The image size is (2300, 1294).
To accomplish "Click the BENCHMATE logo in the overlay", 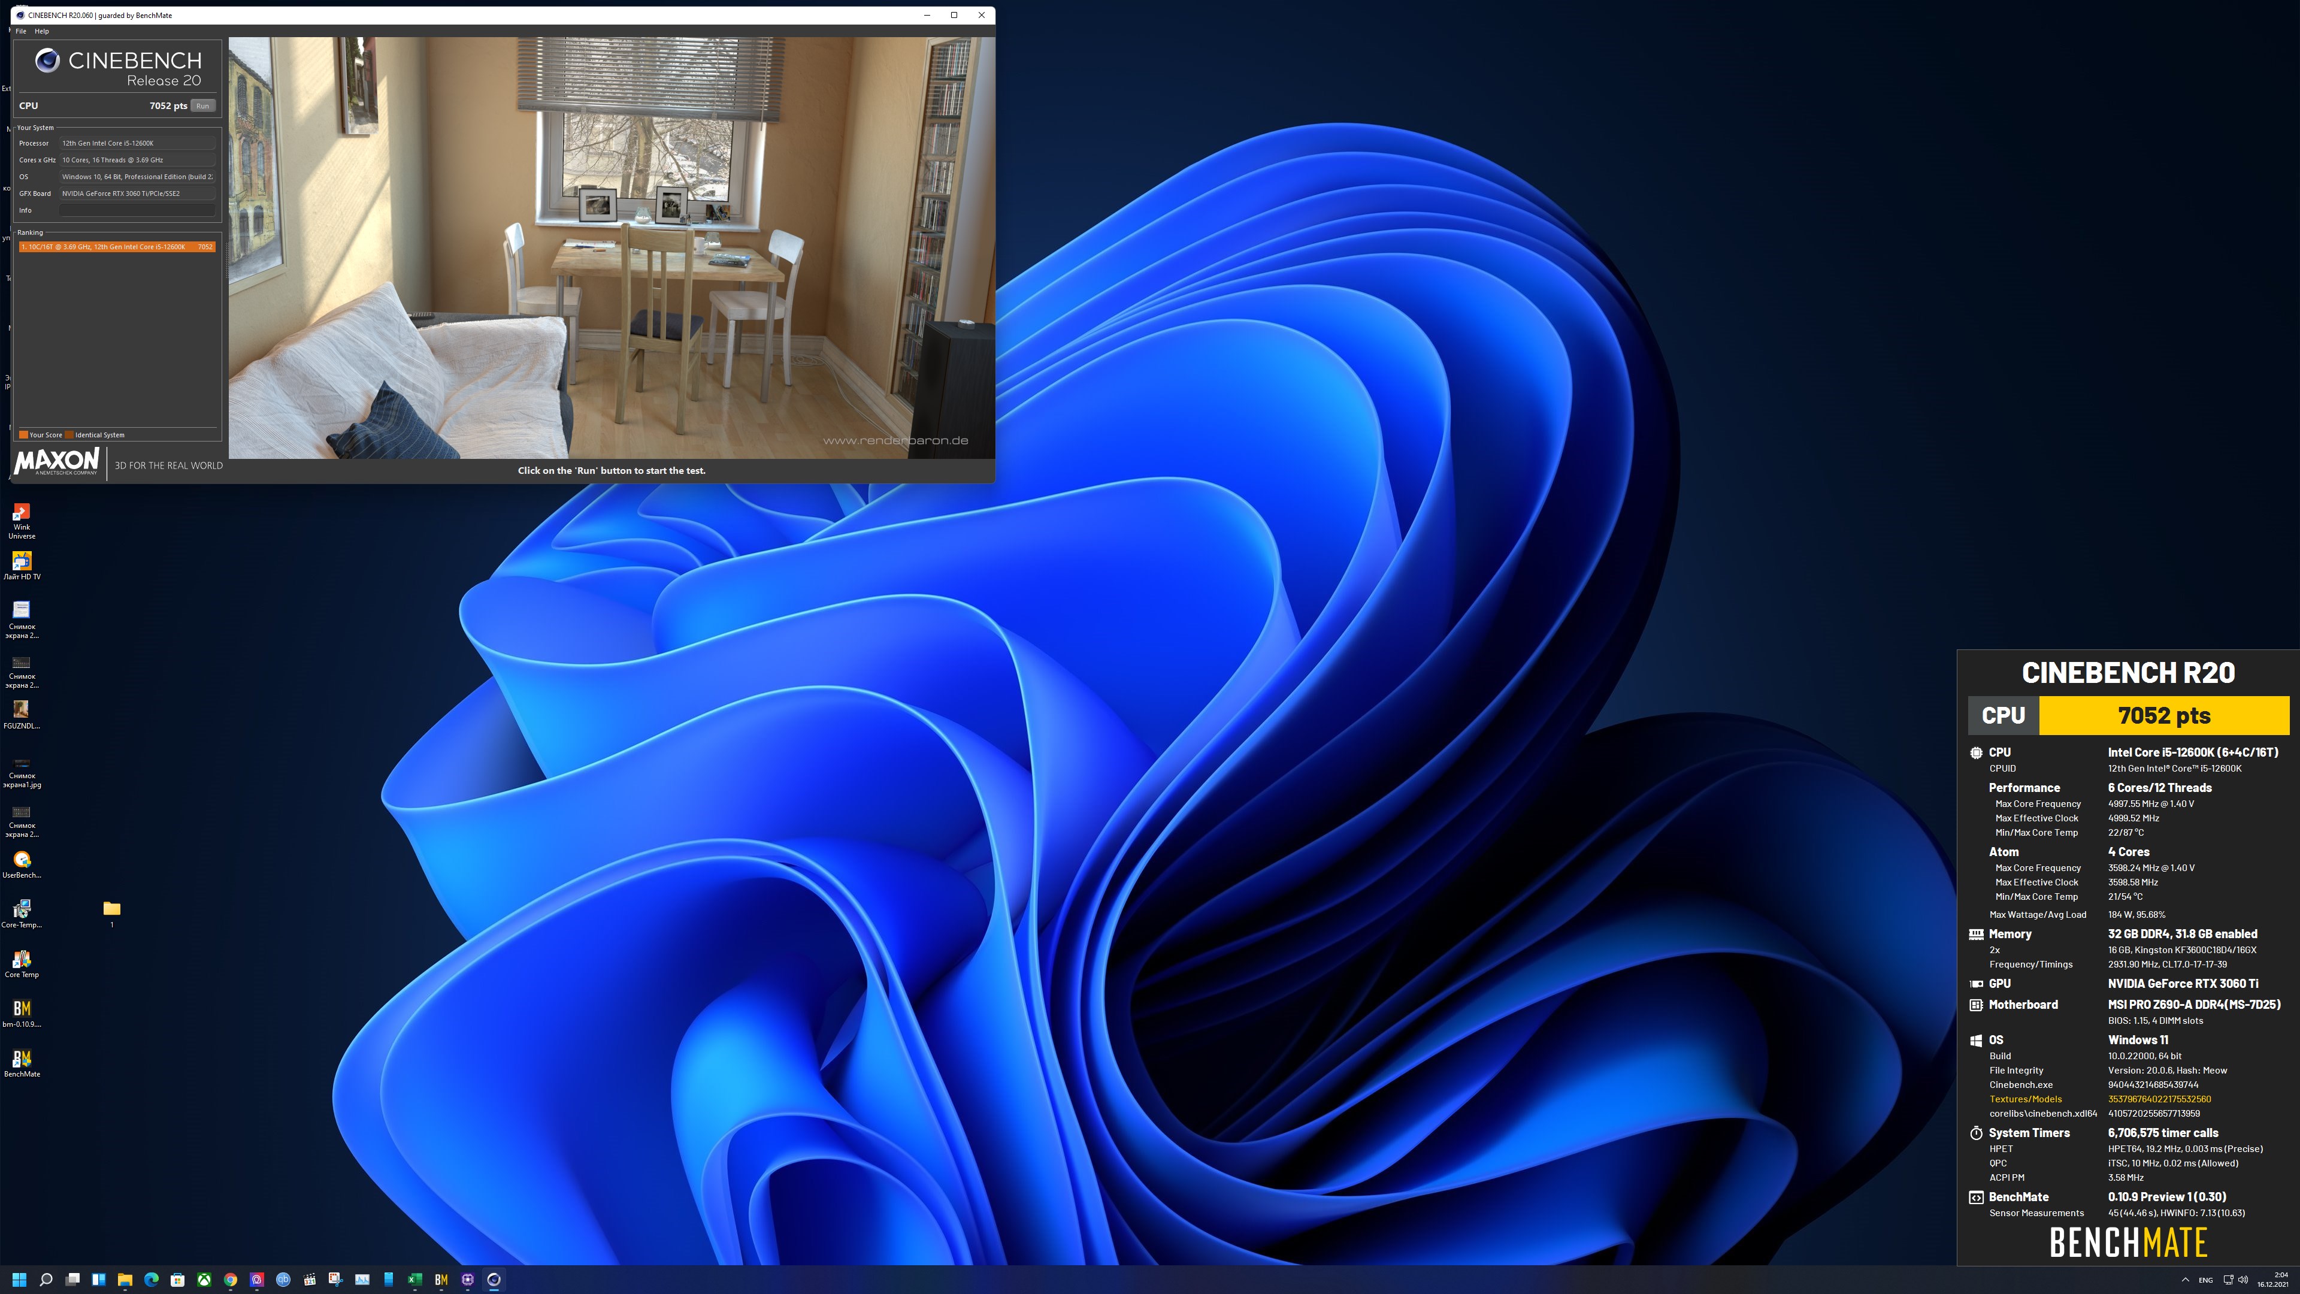I will (2129, 1242).
